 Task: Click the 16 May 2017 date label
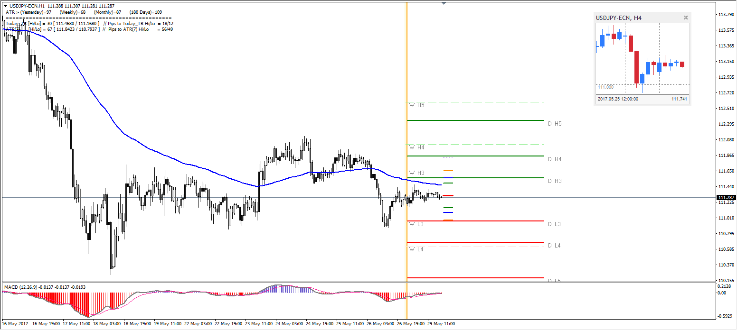(x=16, y=324)
